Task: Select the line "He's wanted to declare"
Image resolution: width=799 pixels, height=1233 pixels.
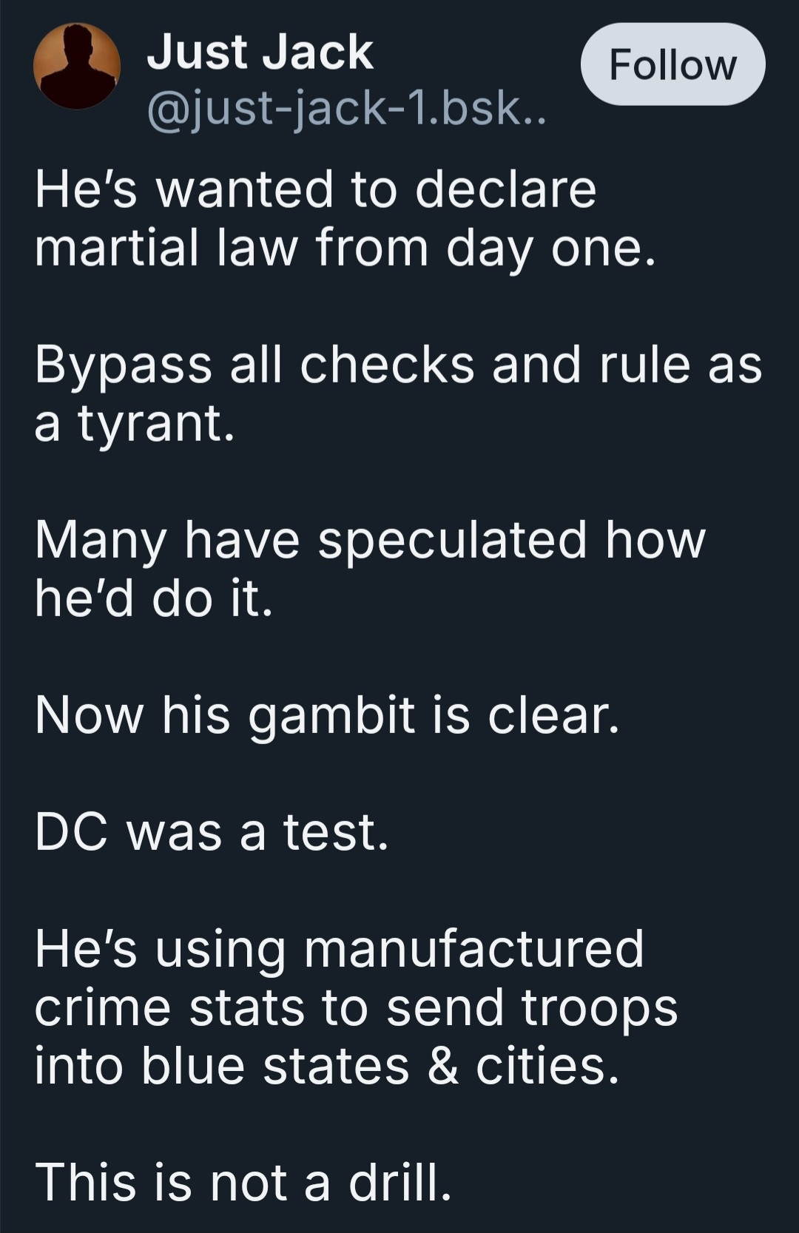Action: click(x=315, y=189)
